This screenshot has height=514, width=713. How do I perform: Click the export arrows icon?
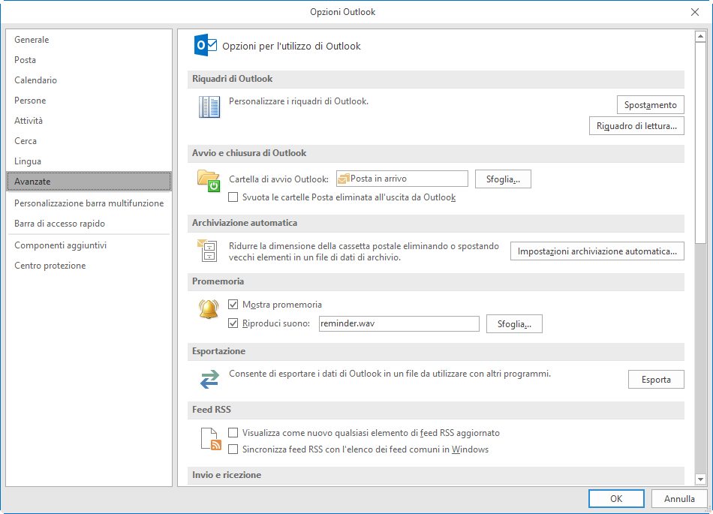point(209,380)
